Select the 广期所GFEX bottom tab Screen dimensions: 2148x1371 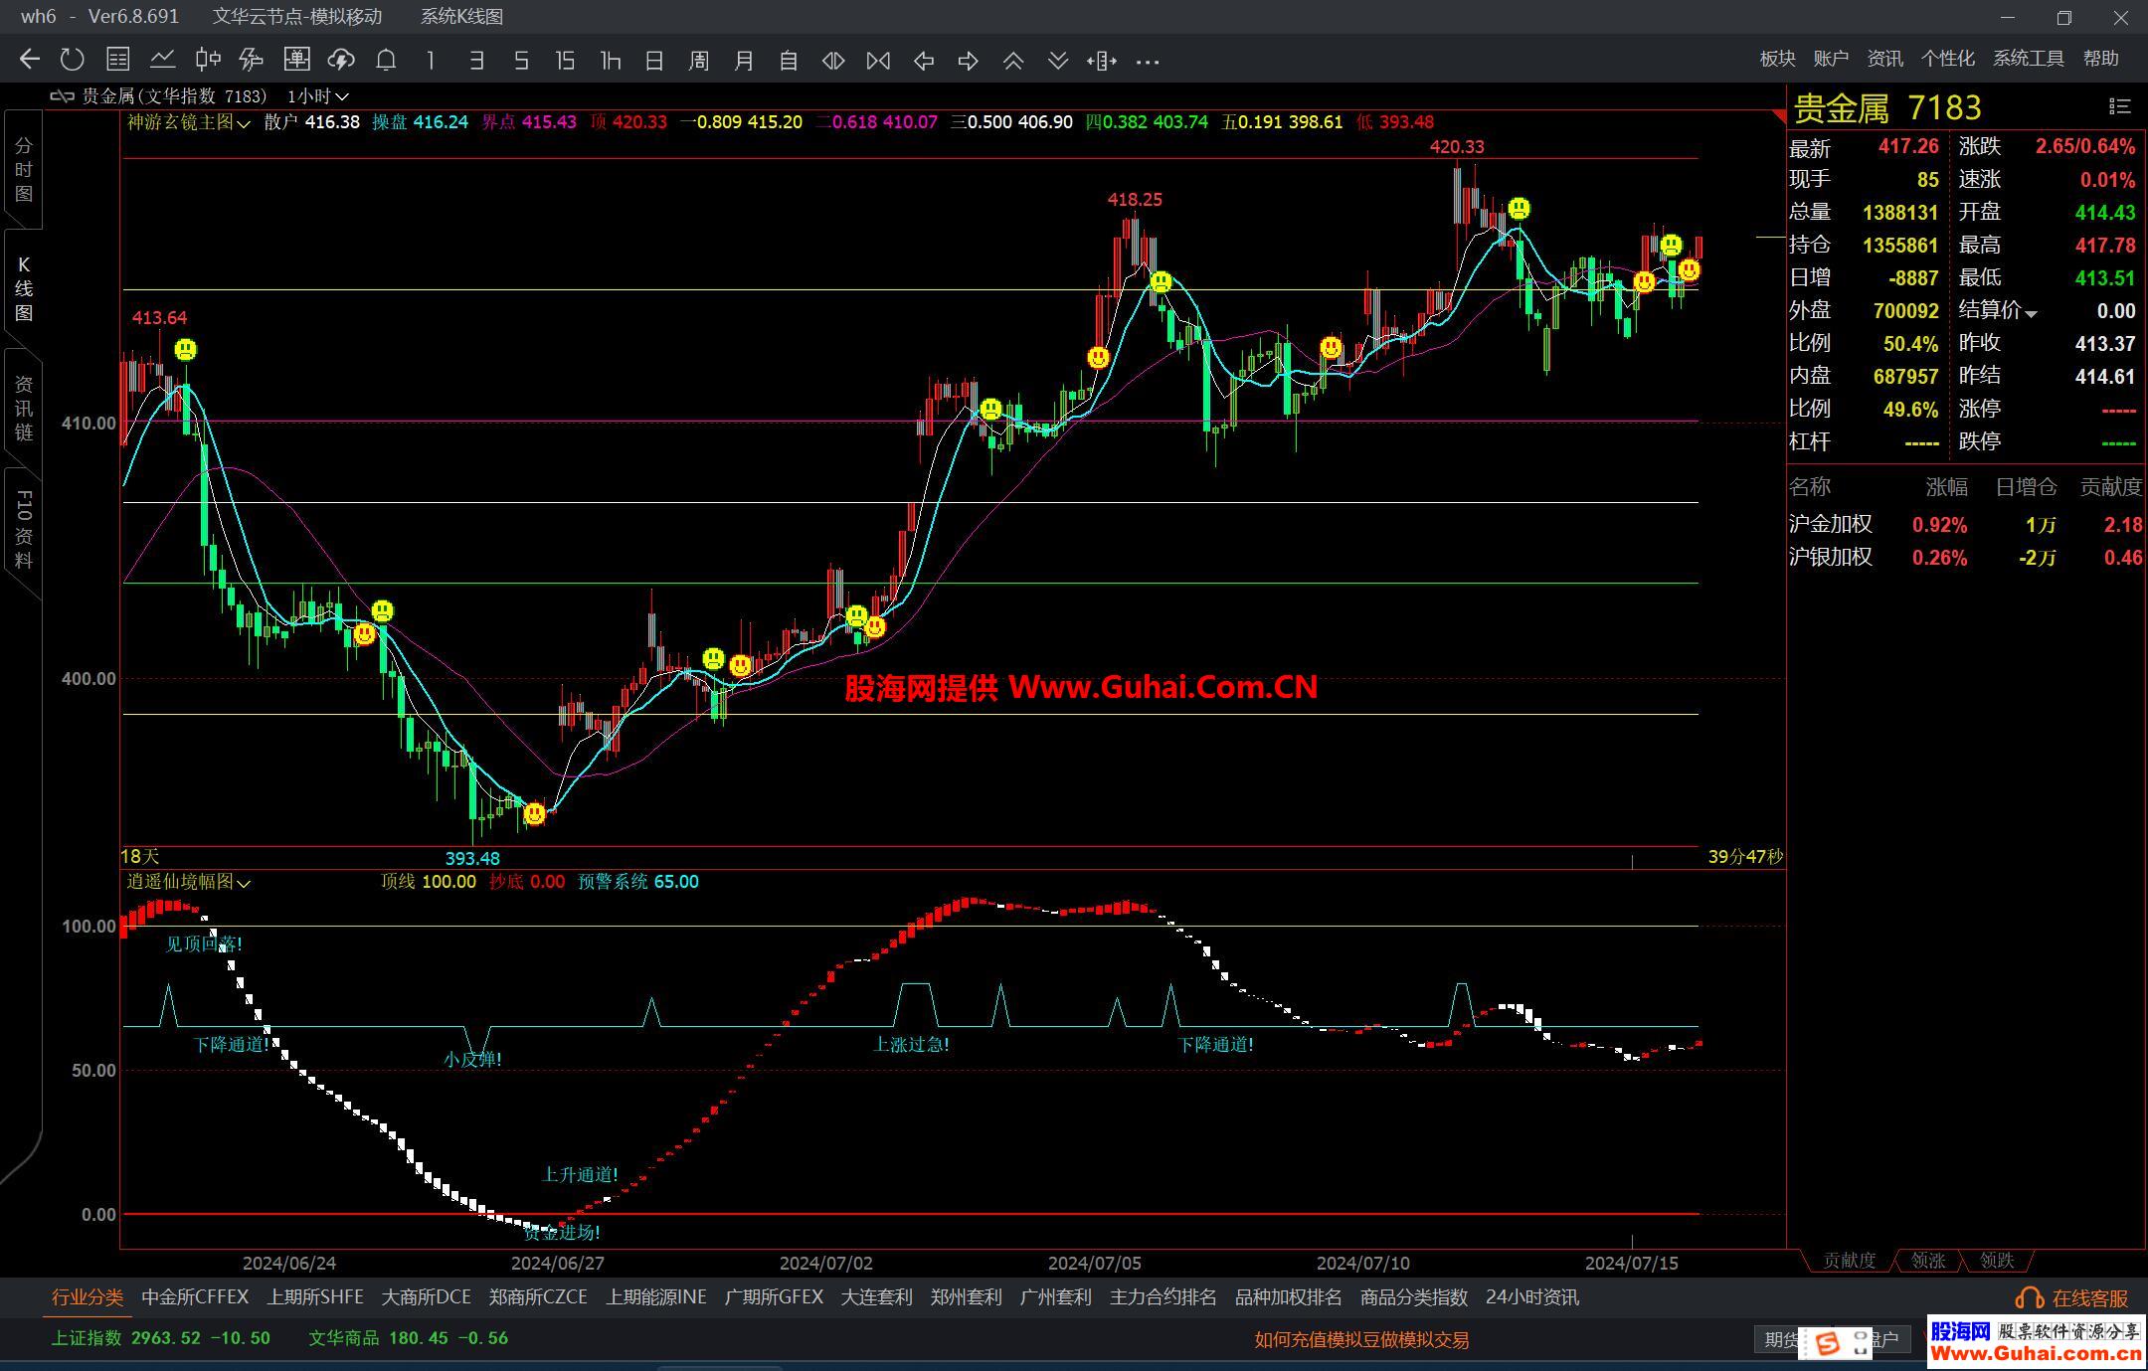(774, 1297)
